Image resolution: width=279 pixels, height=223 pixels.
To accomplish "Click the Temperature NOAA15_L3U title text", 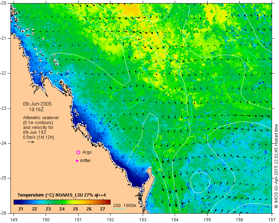I will click(x=62, y=195).
